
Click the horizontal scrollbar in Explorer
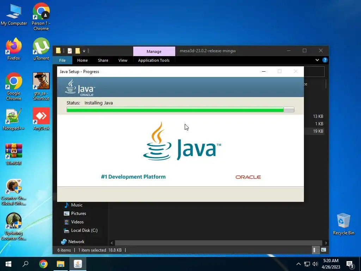pyautogui.click(x=218, y=243)
